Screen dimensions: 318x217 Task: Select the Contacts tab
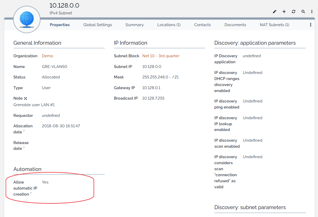coord(202,25)
